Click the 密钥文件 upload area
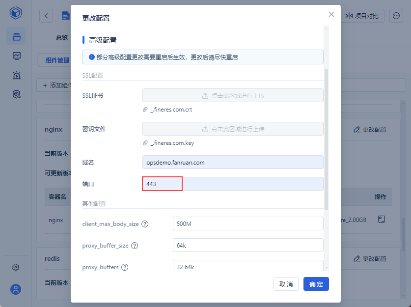Viewport: 411px width, 307px height. (x=233, y=129)
